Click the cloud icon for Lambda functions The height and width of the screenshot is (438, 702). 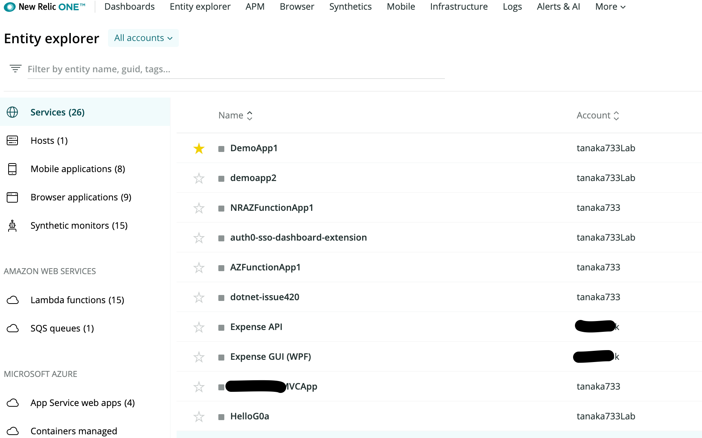[x=13, y=300]
